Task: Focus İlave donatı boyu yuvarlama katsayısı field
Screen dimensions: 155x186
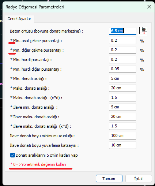Action: pos(122,145)
